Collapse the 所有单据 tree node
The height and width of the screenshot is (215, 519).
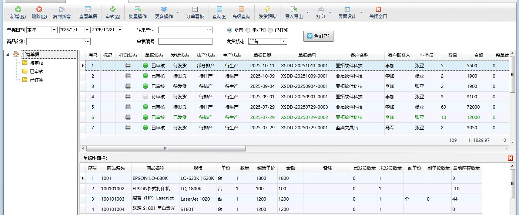click(8, 54)
